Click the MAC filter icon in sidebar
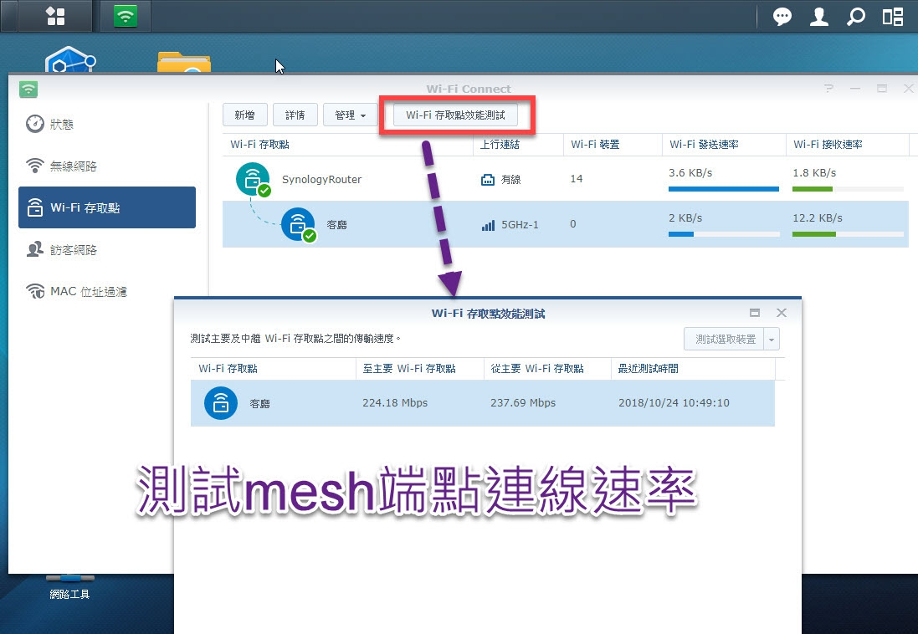918x634 pixels. (x=35, y=291)
